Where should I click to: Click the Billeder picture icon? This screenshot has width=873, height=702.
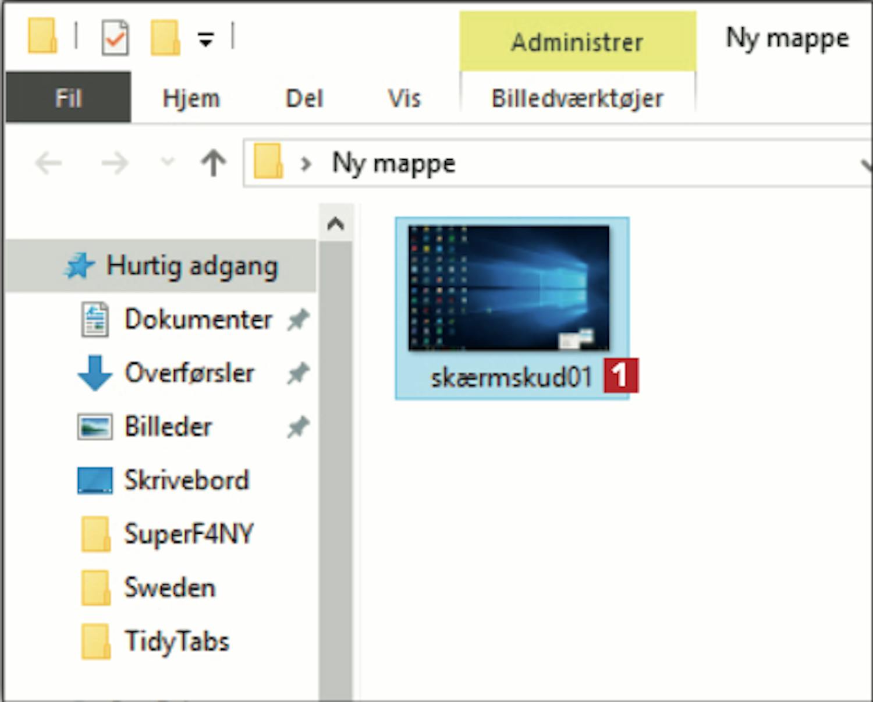pyautogui.click(x=95, y=427)
